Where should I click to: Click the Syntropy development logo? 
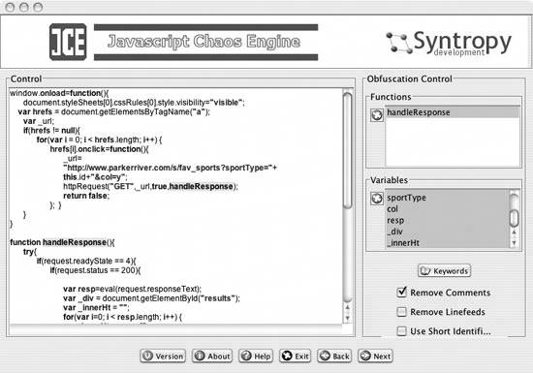point(449,43)
